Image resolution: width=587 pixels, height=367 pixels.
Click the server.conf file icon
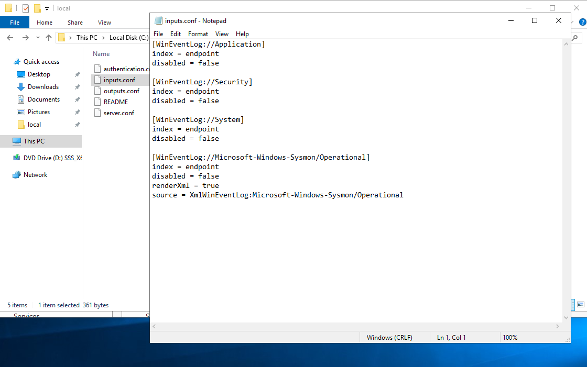(x=97, y=113)
